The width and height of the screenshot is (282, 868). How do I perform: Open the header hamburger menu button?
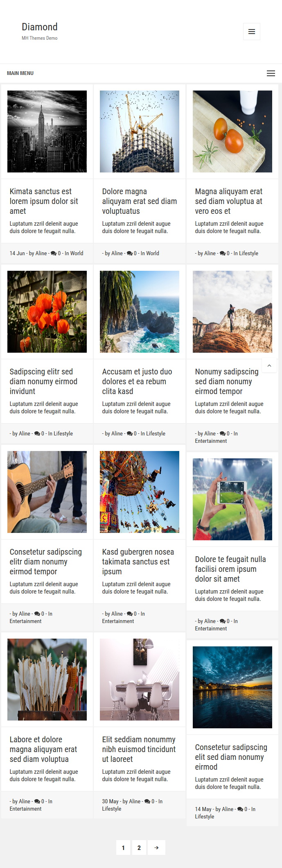(x=252, y=32)
